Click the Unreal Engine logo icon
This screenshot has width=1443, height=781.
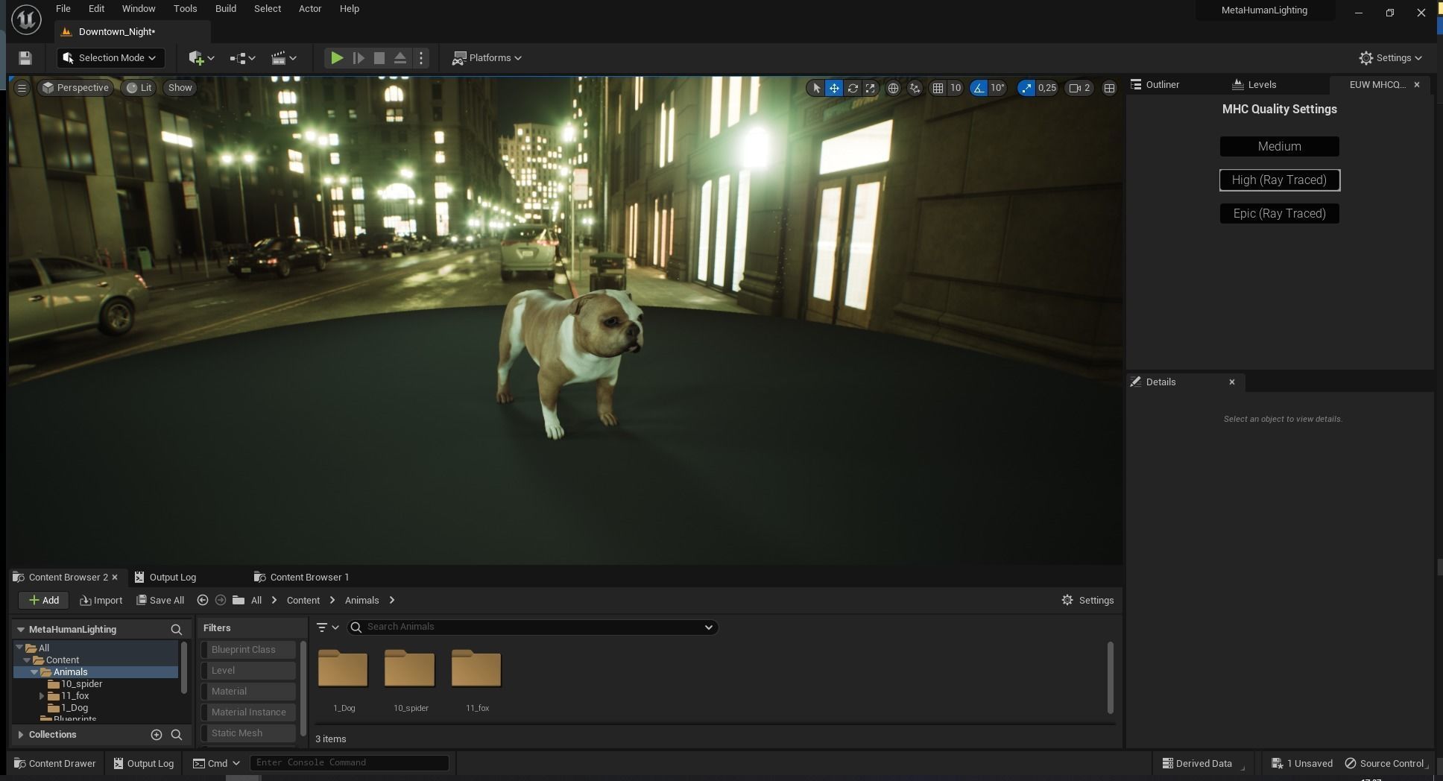pyautogui.click(x=26, y=20)
